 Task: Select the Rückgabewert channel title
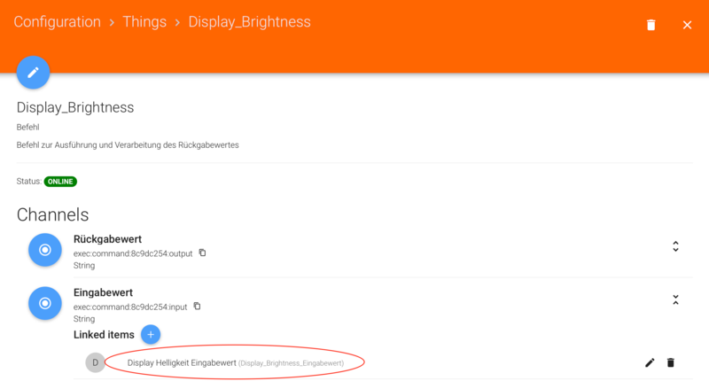(107, 239)
